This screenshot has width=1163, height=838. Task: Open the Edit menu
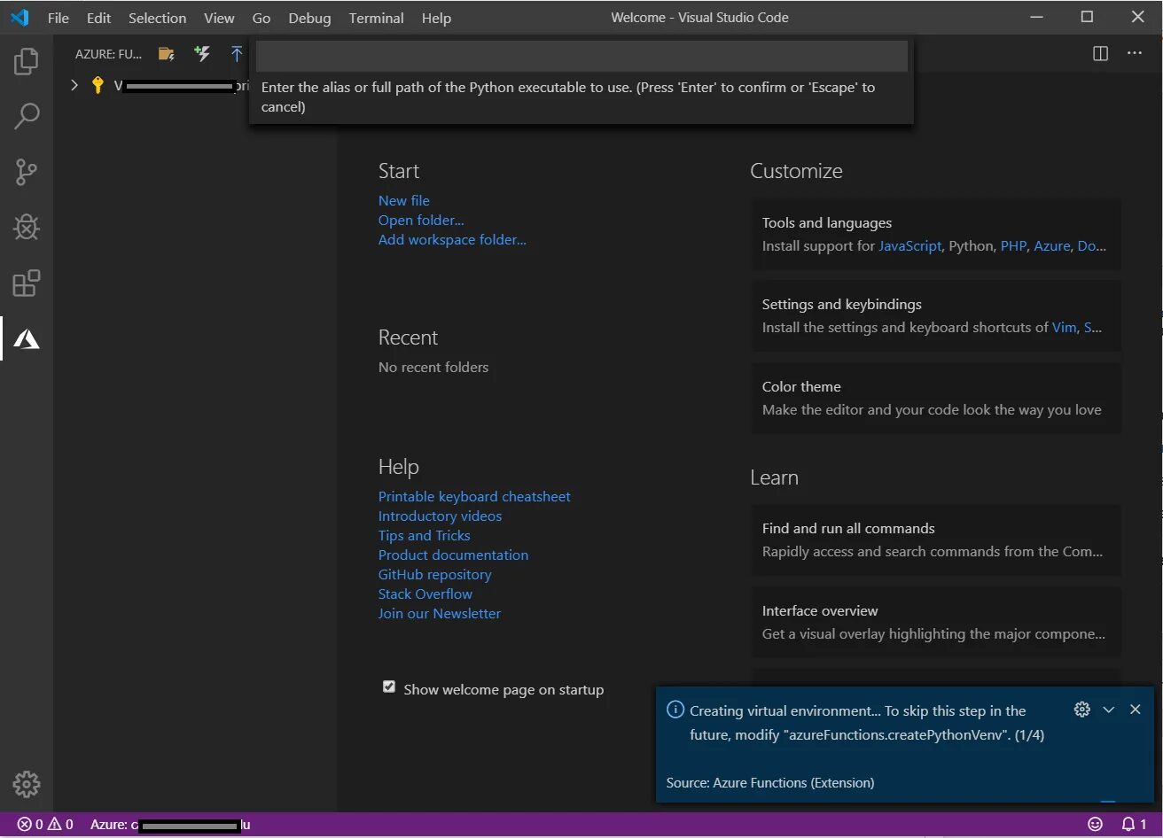98,18
